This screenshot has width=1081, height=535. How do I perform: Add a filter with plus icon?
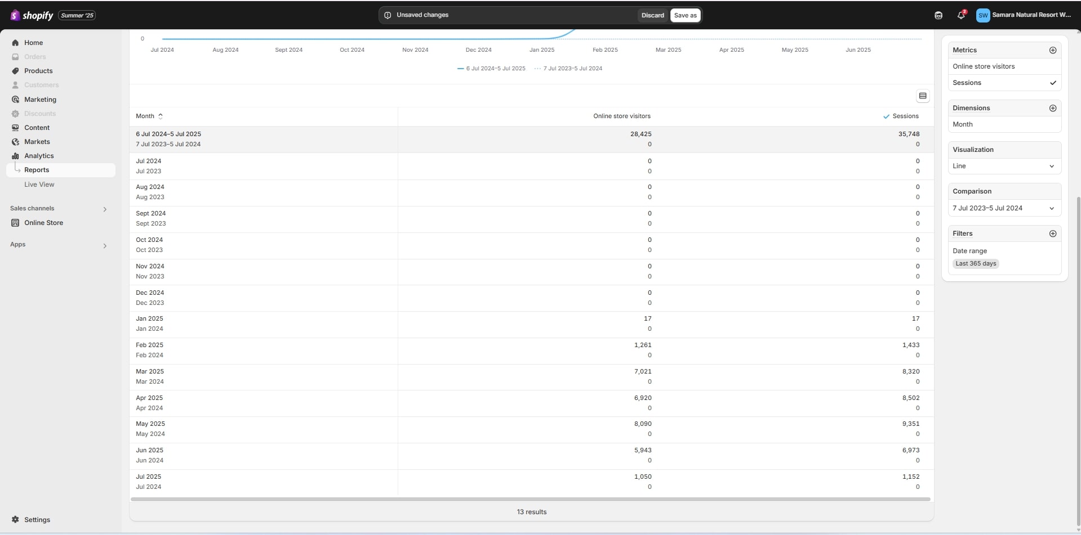coord(1053,233)
